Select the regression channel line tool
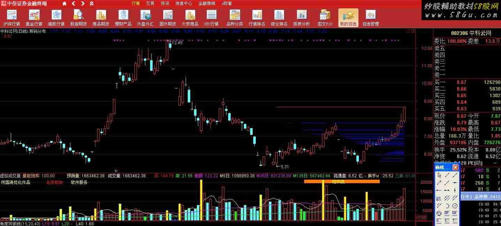This screenshot has width=501, height=226. pyautogui.click(x=440, y=205)
